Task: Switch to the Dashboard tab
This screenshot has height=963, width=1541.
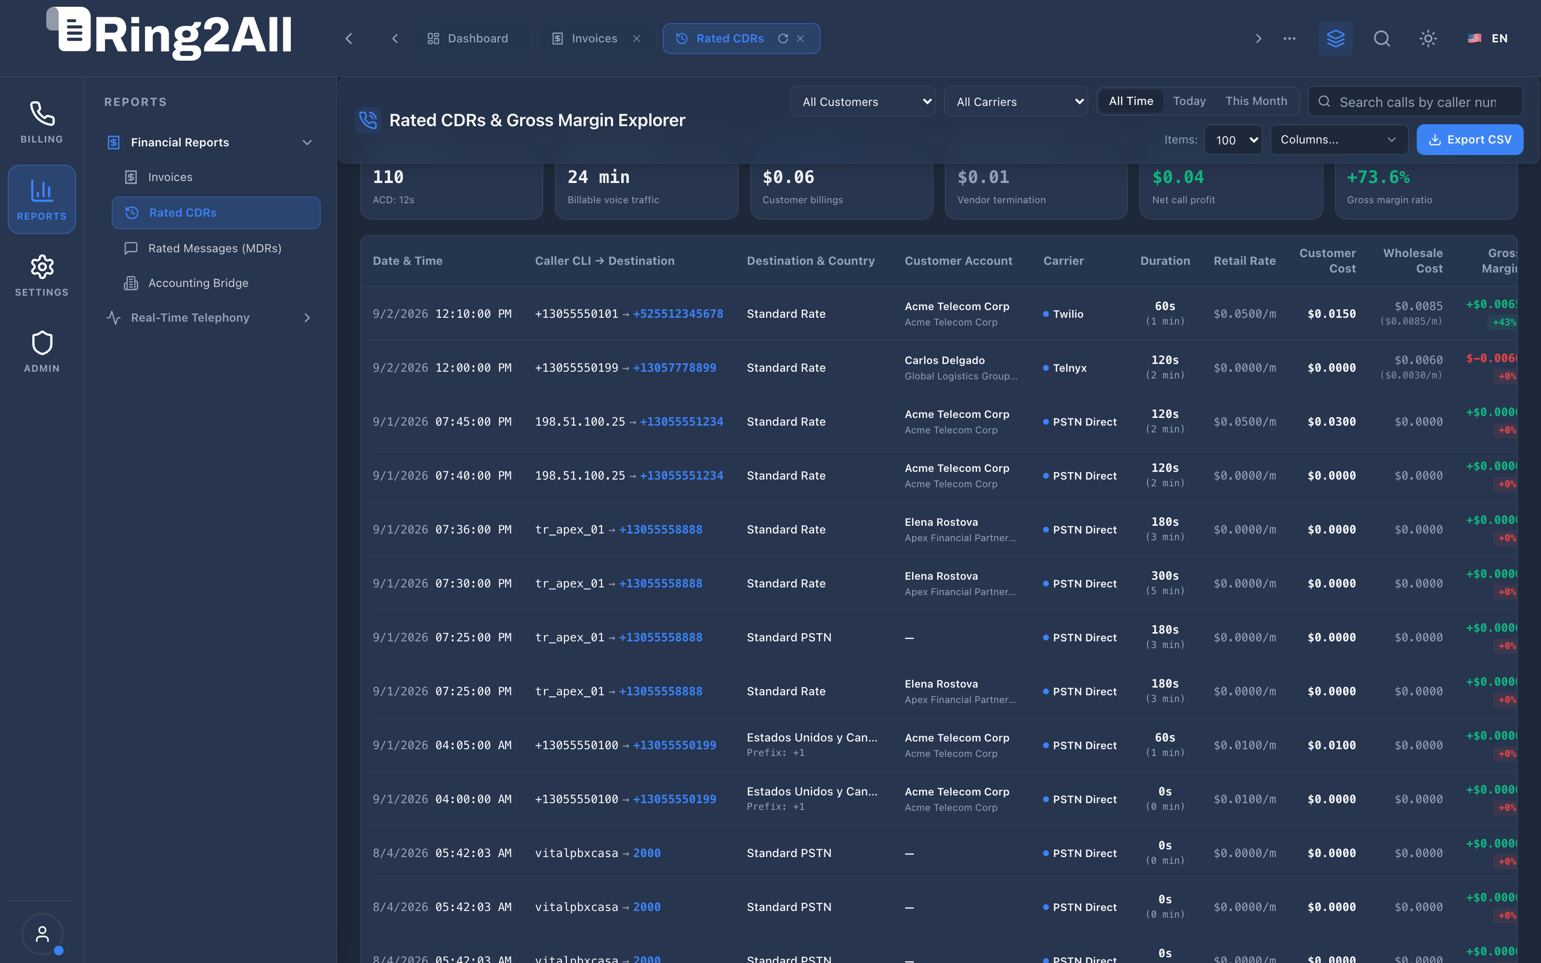Action: [x=472, y=38]
